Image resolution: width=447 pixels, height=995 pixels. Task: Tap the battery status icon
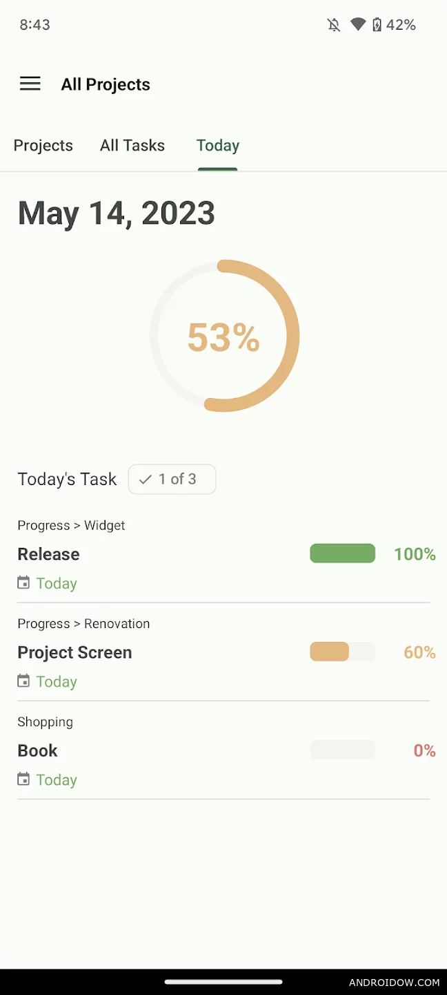[x=377, y=25]
